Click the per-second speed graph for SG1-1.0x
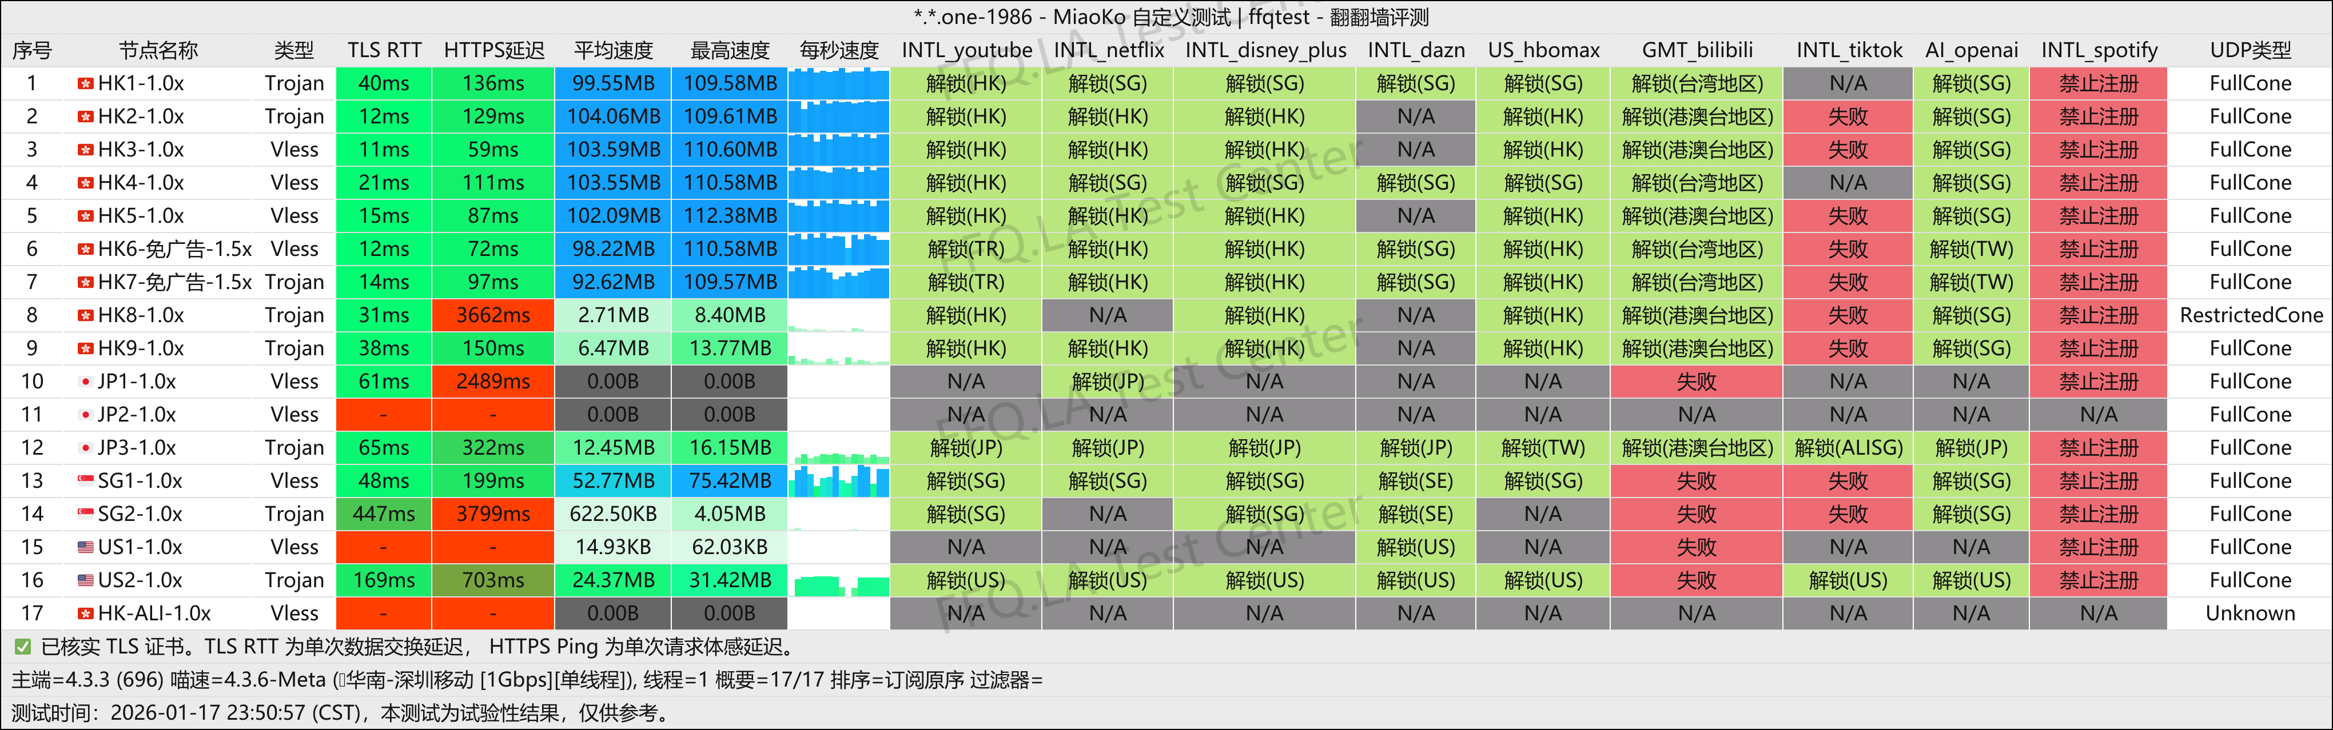Image resolution: width=2333 pixels, height=730 pixels. pos(839,481)
